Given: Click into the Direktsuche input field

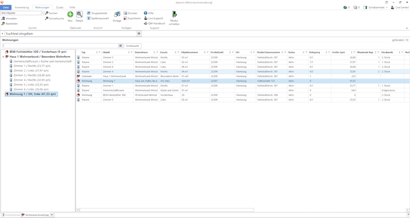Looking at the screenshot, I should pyautogui.click(x=61, y=46).
